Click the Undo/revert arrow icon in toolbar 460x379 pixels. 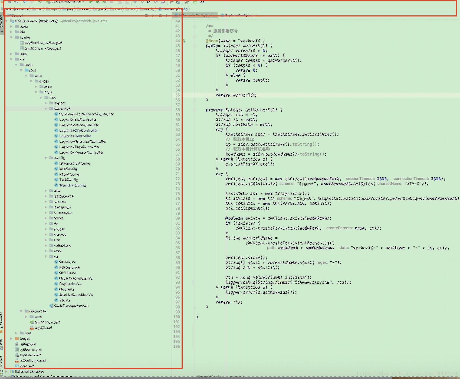click(x=163, y=2)
